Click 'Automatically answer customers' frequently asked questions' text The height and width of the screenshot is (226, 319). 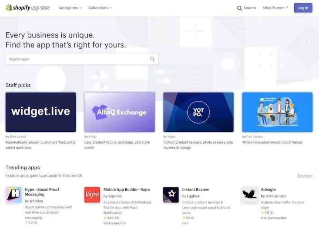coord(40,145)
